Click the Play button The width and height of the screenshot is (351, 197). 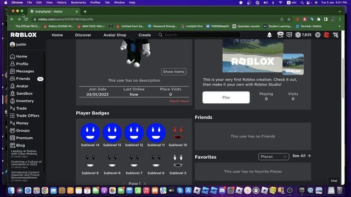click(x=226, y=97)
